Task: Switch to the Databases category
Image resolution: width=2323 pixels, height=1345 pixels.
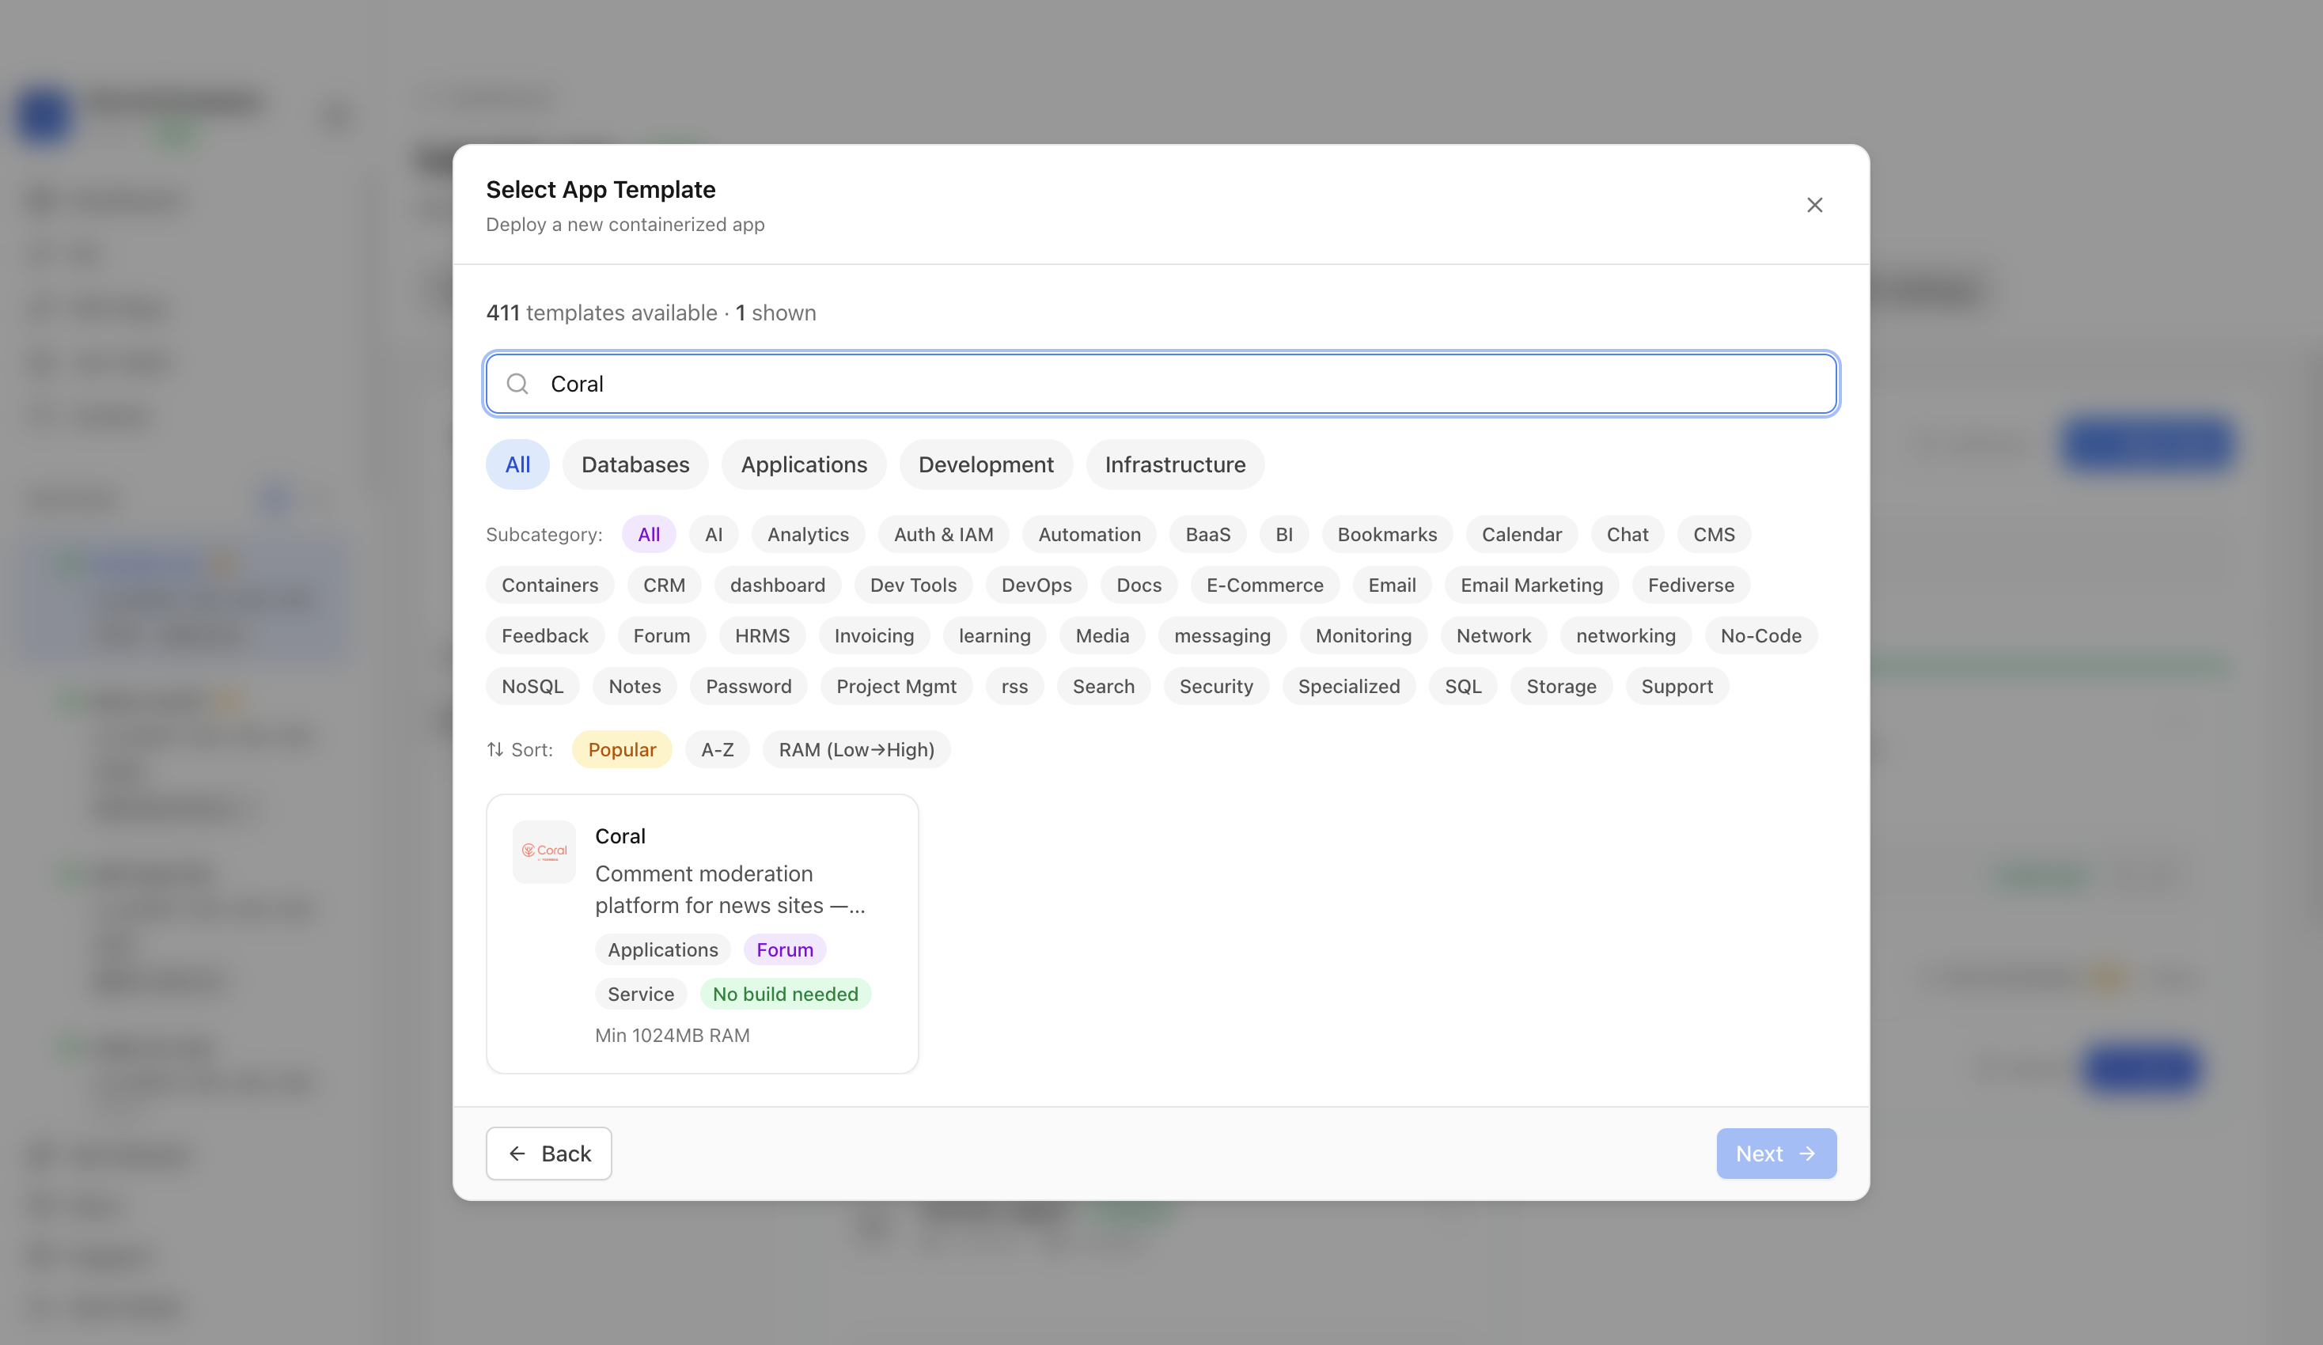Action: [x=635, y=464]
